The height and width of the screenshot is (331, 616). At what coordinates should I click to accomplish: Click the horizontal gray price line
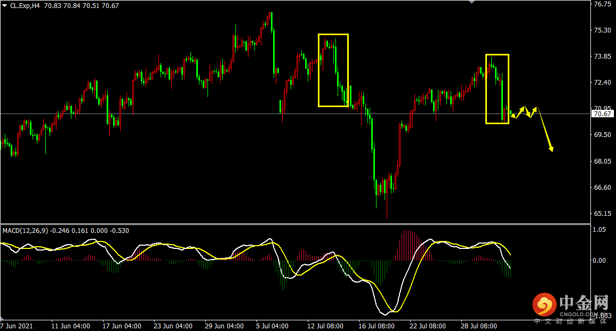pos(295,114)
